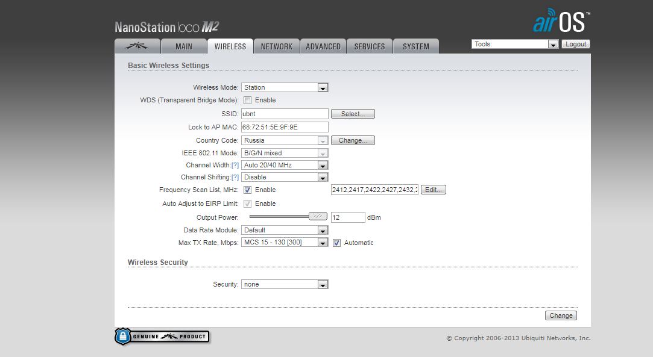Open the Ubiquiti logo tab

137,46
